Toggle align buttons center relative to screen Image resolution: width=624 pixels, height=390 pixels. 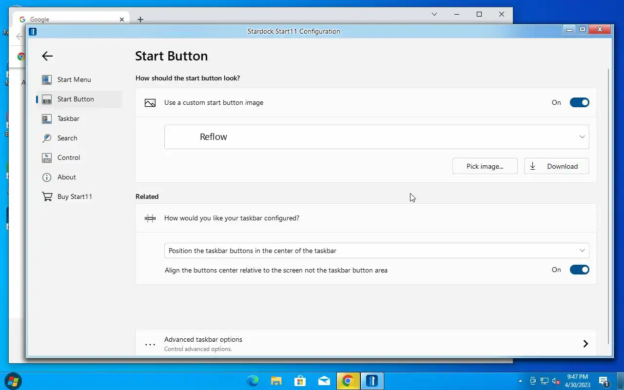(x=579, y=270)
